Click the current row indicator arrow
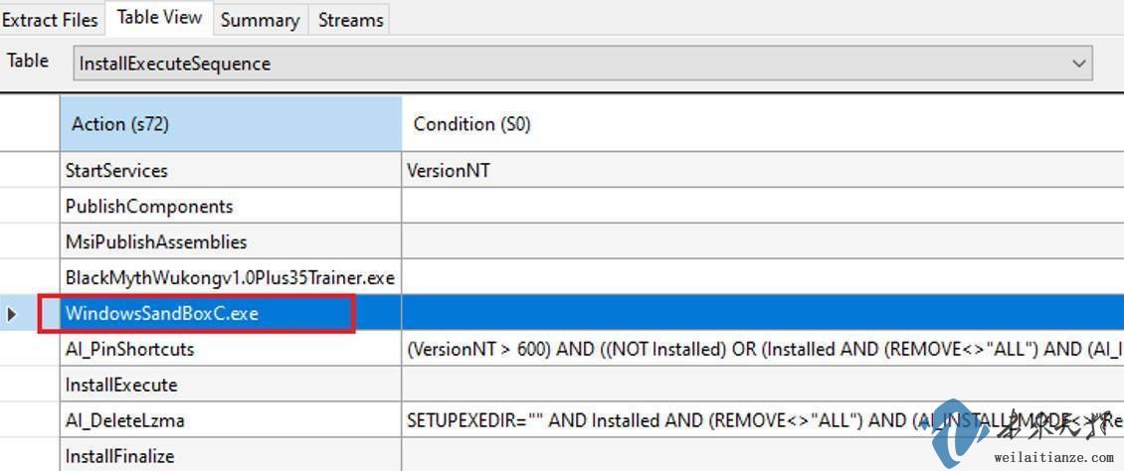Image resolution: width=1124 pixels, height=471 pixels. pos(12,314)
